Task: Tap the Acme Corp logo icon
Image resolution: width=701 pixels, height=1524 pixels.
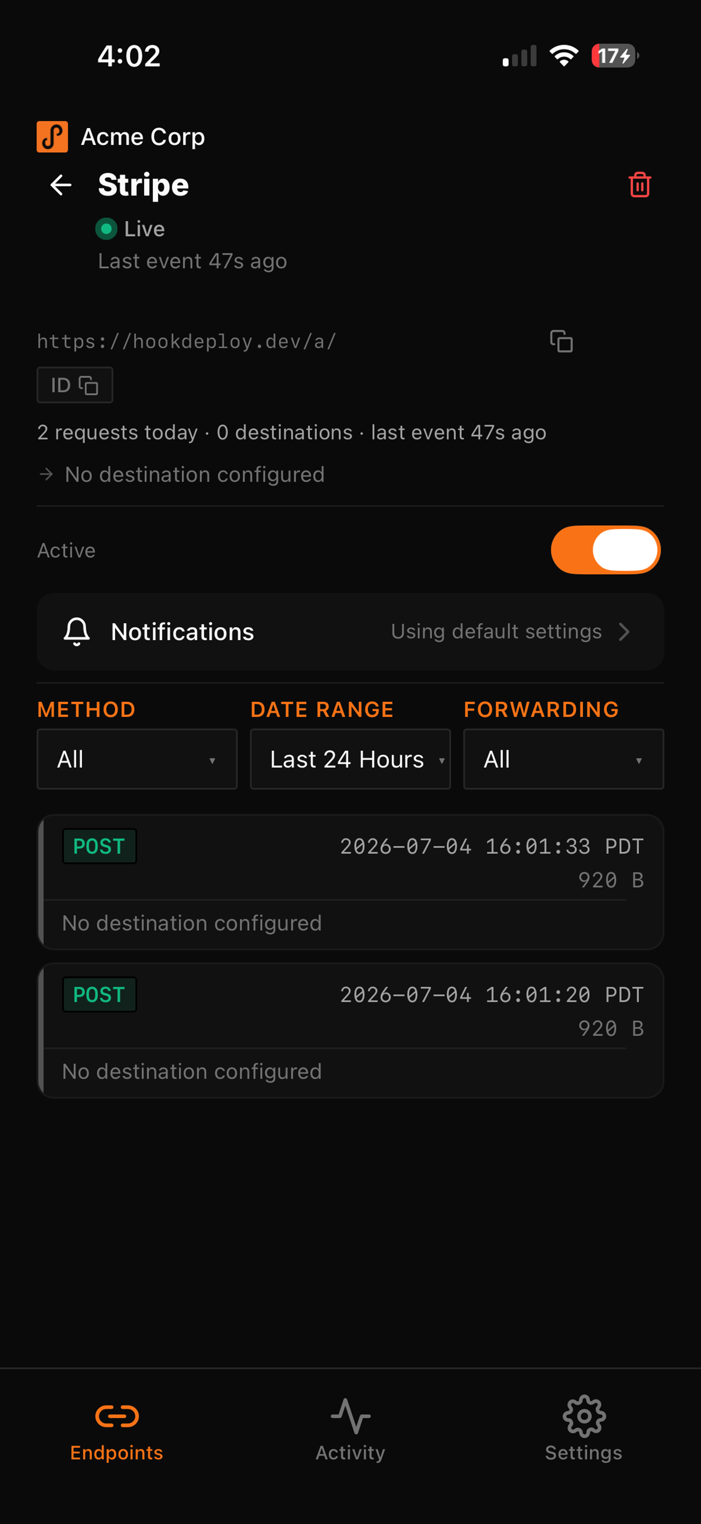Action: click(52, 136)
